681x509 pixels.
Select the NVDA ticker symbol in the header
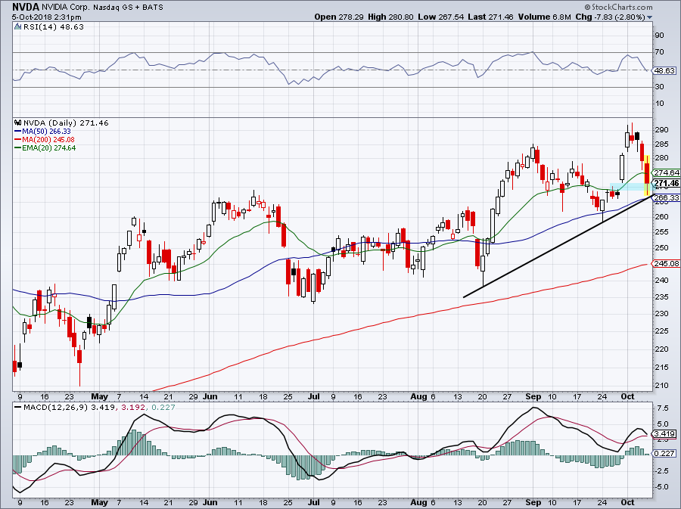pyautogui.click(x=26, y=7)
